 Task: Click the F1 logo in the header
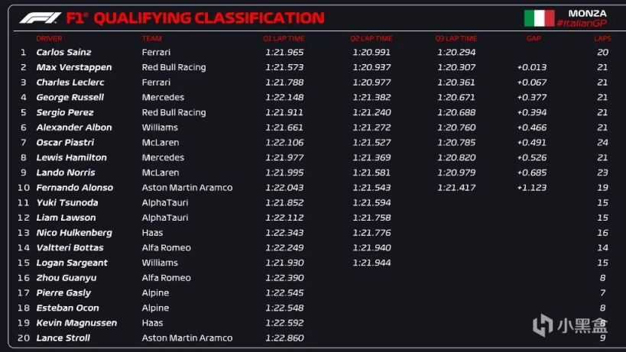point(40,18)
